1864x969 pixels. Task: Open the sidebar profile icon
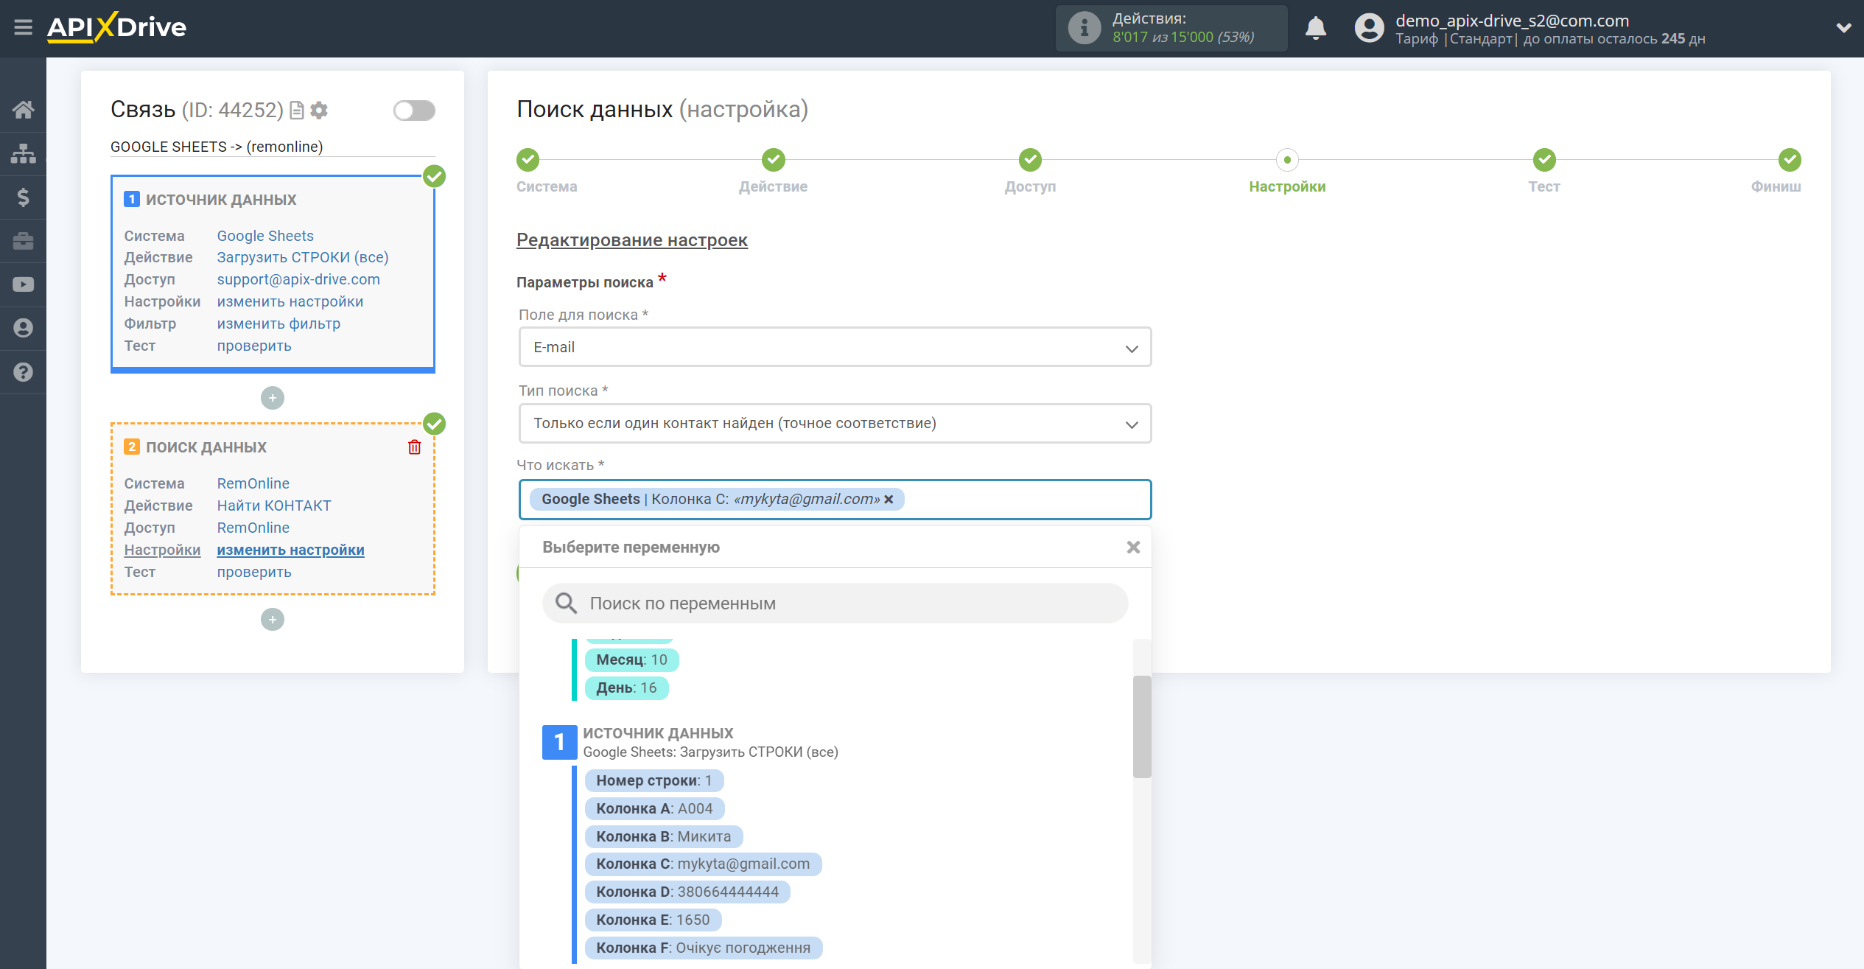tap(23, 328)
